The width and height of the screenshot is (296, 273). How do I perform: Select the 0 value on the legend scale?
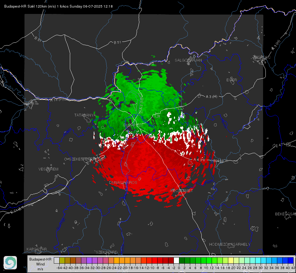click(179, 268)
